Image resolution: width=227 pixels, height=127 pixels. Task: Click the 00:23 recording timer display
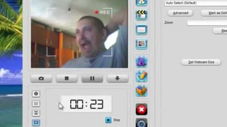pos(87,104)
